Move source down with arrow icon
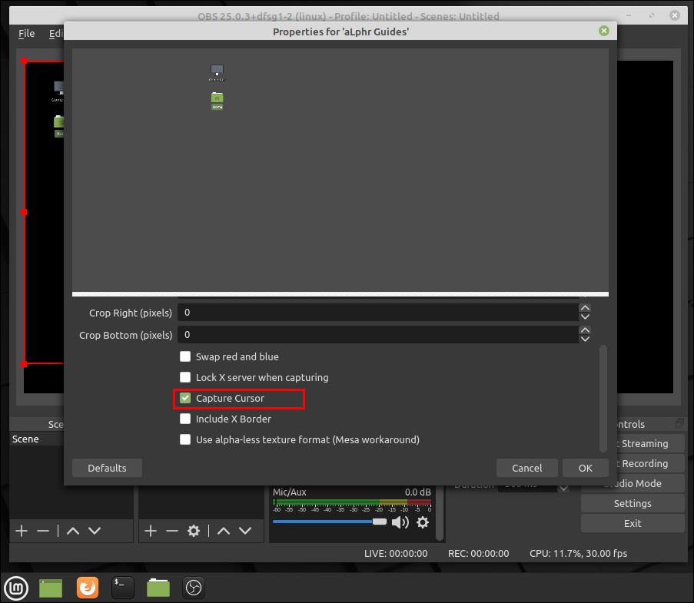The image size is (694, 603). click(244, 531)
